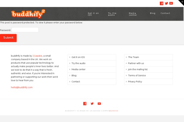
Task: Open the YouTube icon in the top header
Action: 171,3
